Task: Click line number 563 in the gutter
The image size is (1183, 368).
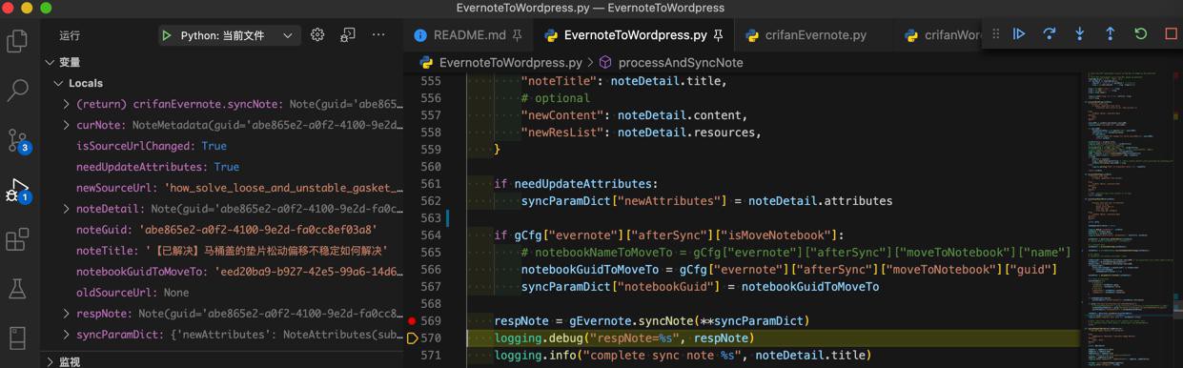Action: (430, 218)
